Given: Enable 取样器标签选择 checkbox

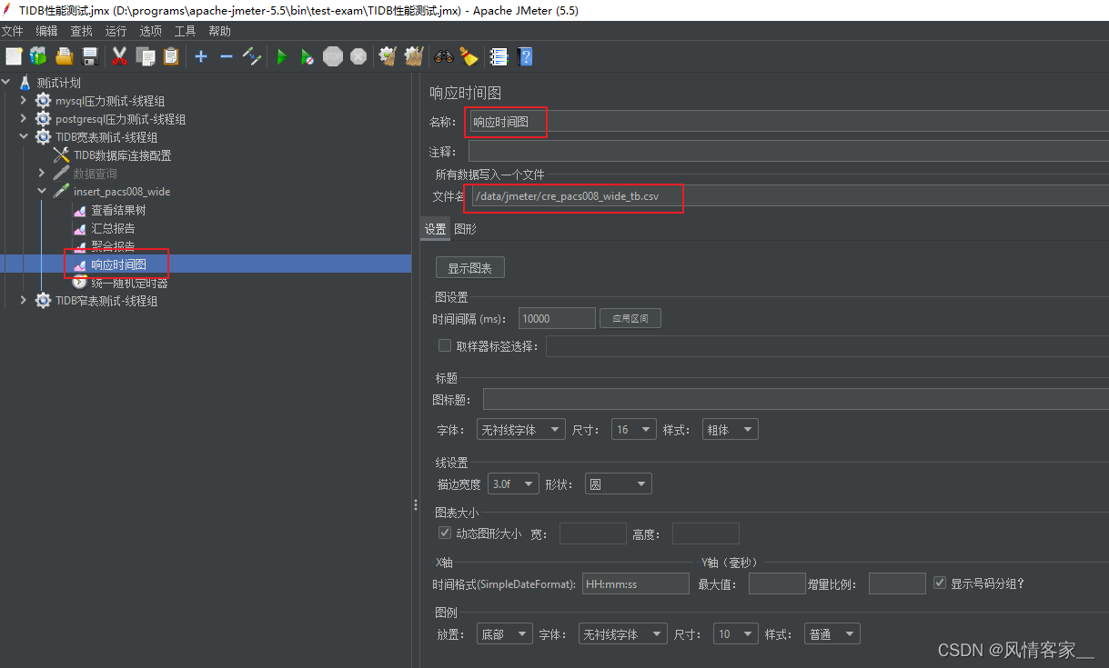Looking at the screenshot, I should [445, 344].
